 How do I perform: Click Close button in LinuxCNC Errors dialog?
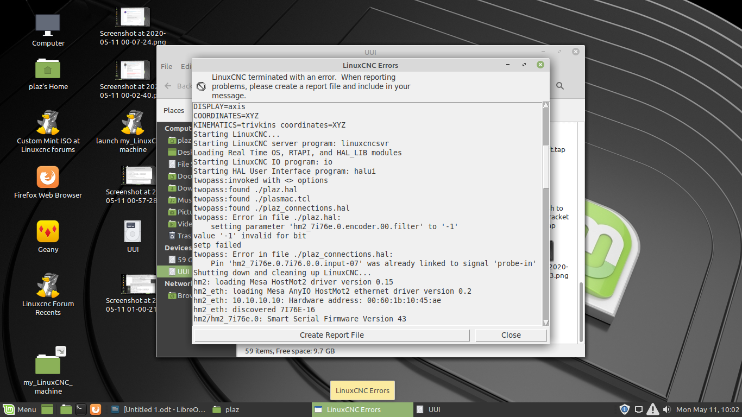click(511, 335)
